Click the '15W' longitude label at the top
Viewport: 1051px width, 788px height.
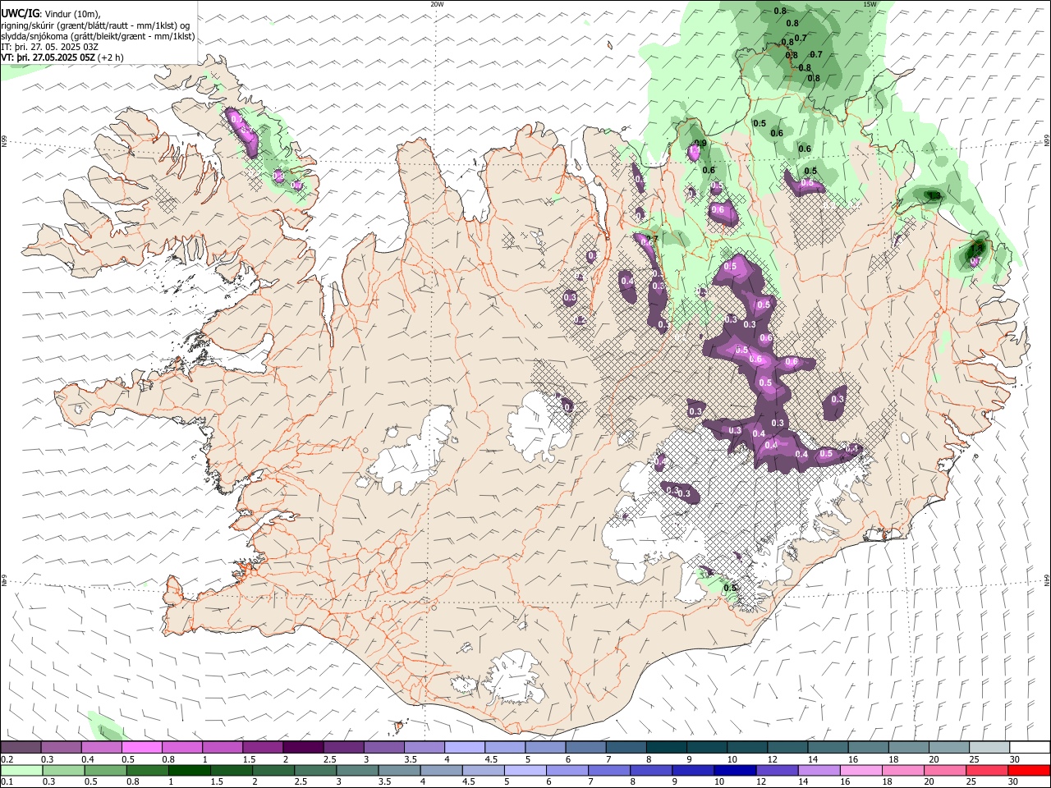pyautogui.click(x=870, y=4)
